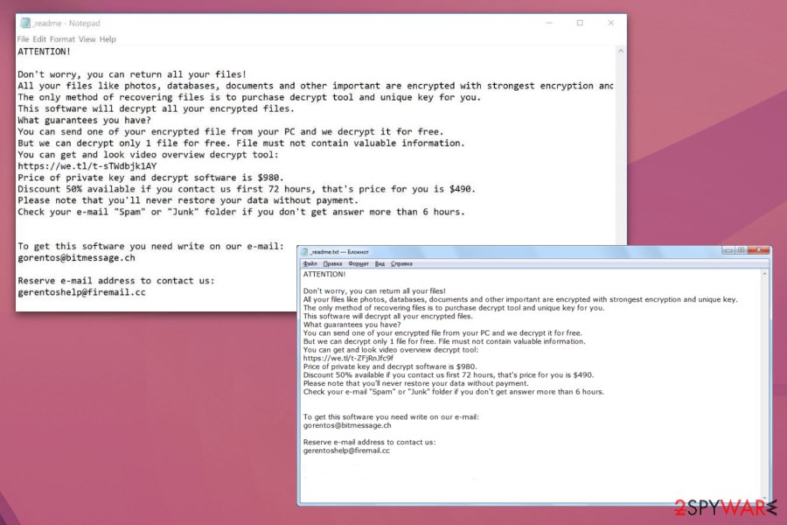Maximize the _readme - Notepad window

point(580,23)
